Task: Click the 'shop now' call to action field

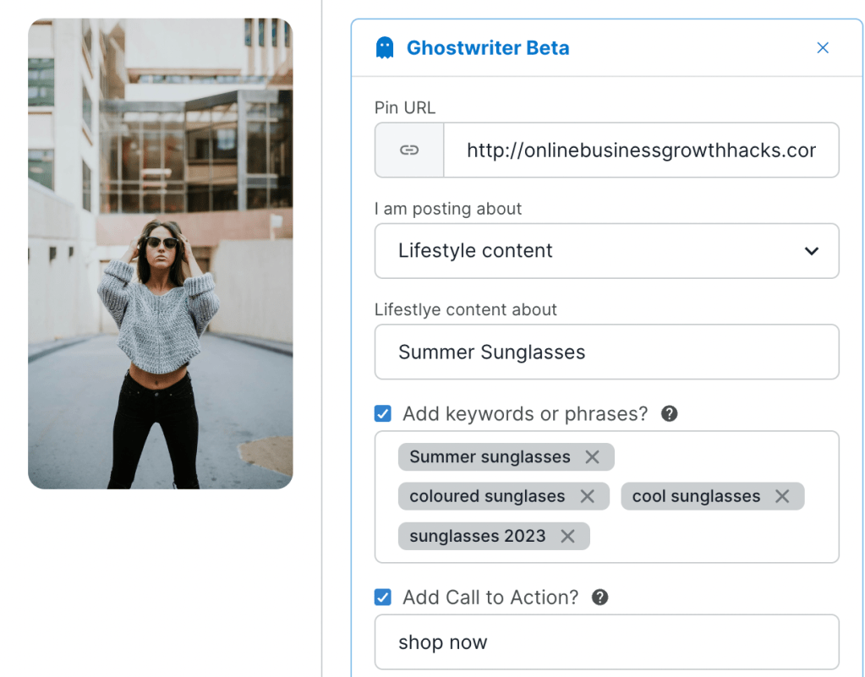Action: coord(606,642)
